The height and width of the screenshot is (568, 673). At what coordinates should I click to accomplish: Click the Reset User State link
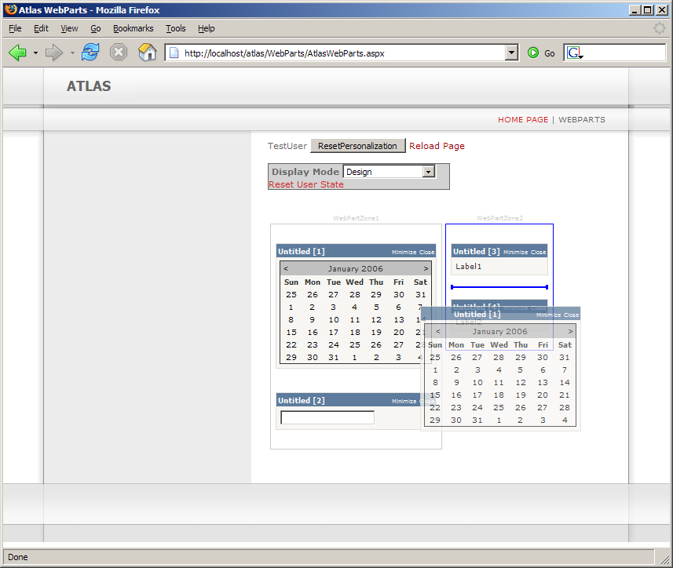306,184
